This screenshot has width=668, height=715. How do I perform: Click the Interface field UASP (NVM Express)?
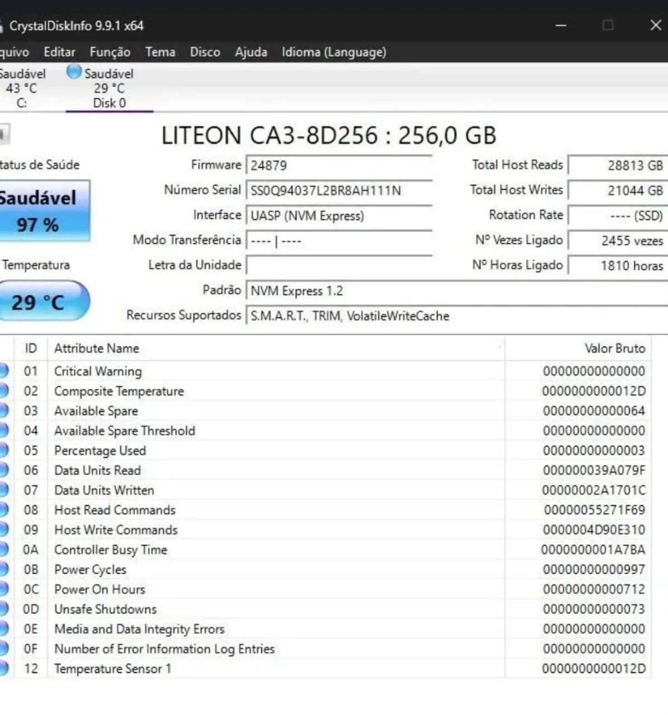click(x=339, y=216)
